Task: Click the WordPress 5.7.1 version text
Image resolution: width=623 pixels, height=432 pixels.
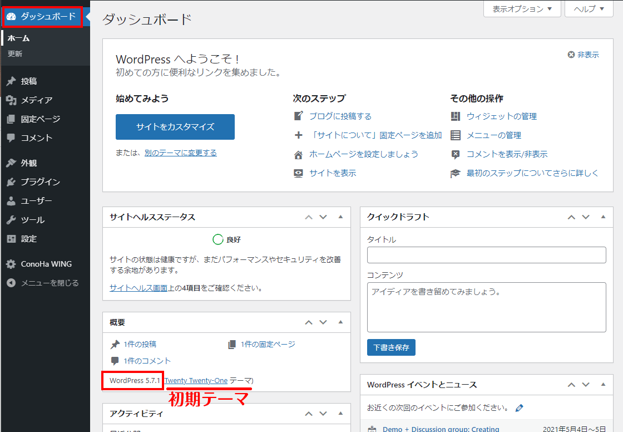Action: tap(135, 381)
